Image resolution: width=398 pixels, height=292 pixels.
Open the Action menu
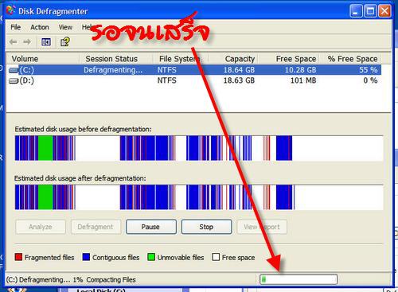point(40,27)
